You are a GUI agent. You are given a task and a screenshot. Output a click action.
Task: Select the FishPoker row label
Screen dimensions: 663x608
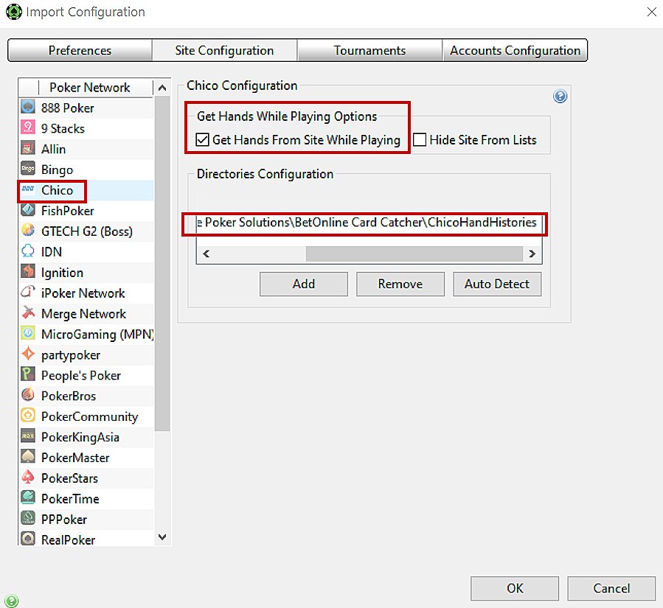[68, 211]
